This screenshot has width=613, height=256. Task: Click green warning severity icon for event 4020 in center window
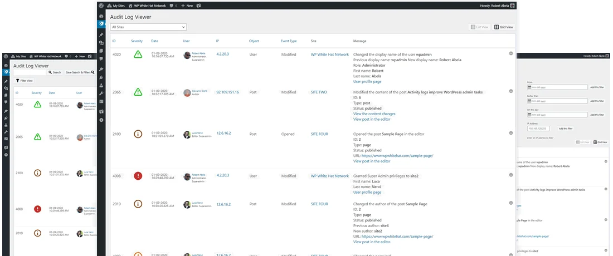pyautogui.click(x=138, y=55)
